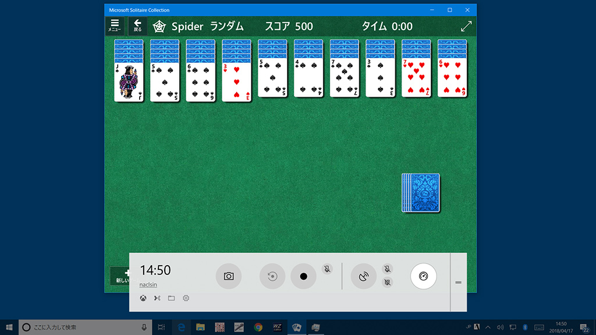Open Mixer icon in Game Bar
Viewport: 596px width, 335px height.
(157, 298)
